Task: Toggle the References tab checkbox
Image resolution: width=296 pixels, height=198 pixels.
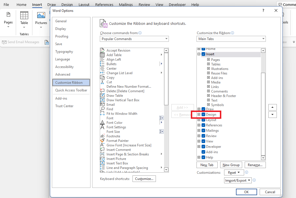Action: point(203,125)
